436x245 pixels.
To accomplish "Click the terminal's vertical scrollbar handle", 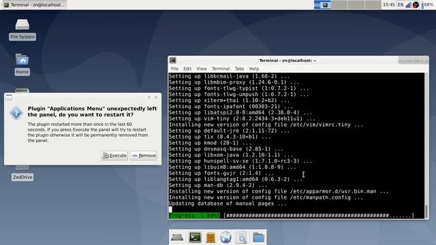I will tap(426, 212).
